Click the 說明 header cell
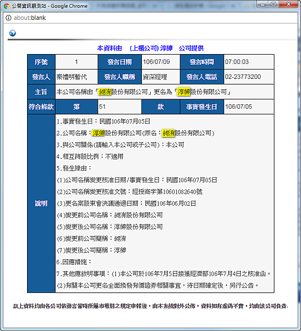This screenshot has width=301, height=331. [41, 204]
